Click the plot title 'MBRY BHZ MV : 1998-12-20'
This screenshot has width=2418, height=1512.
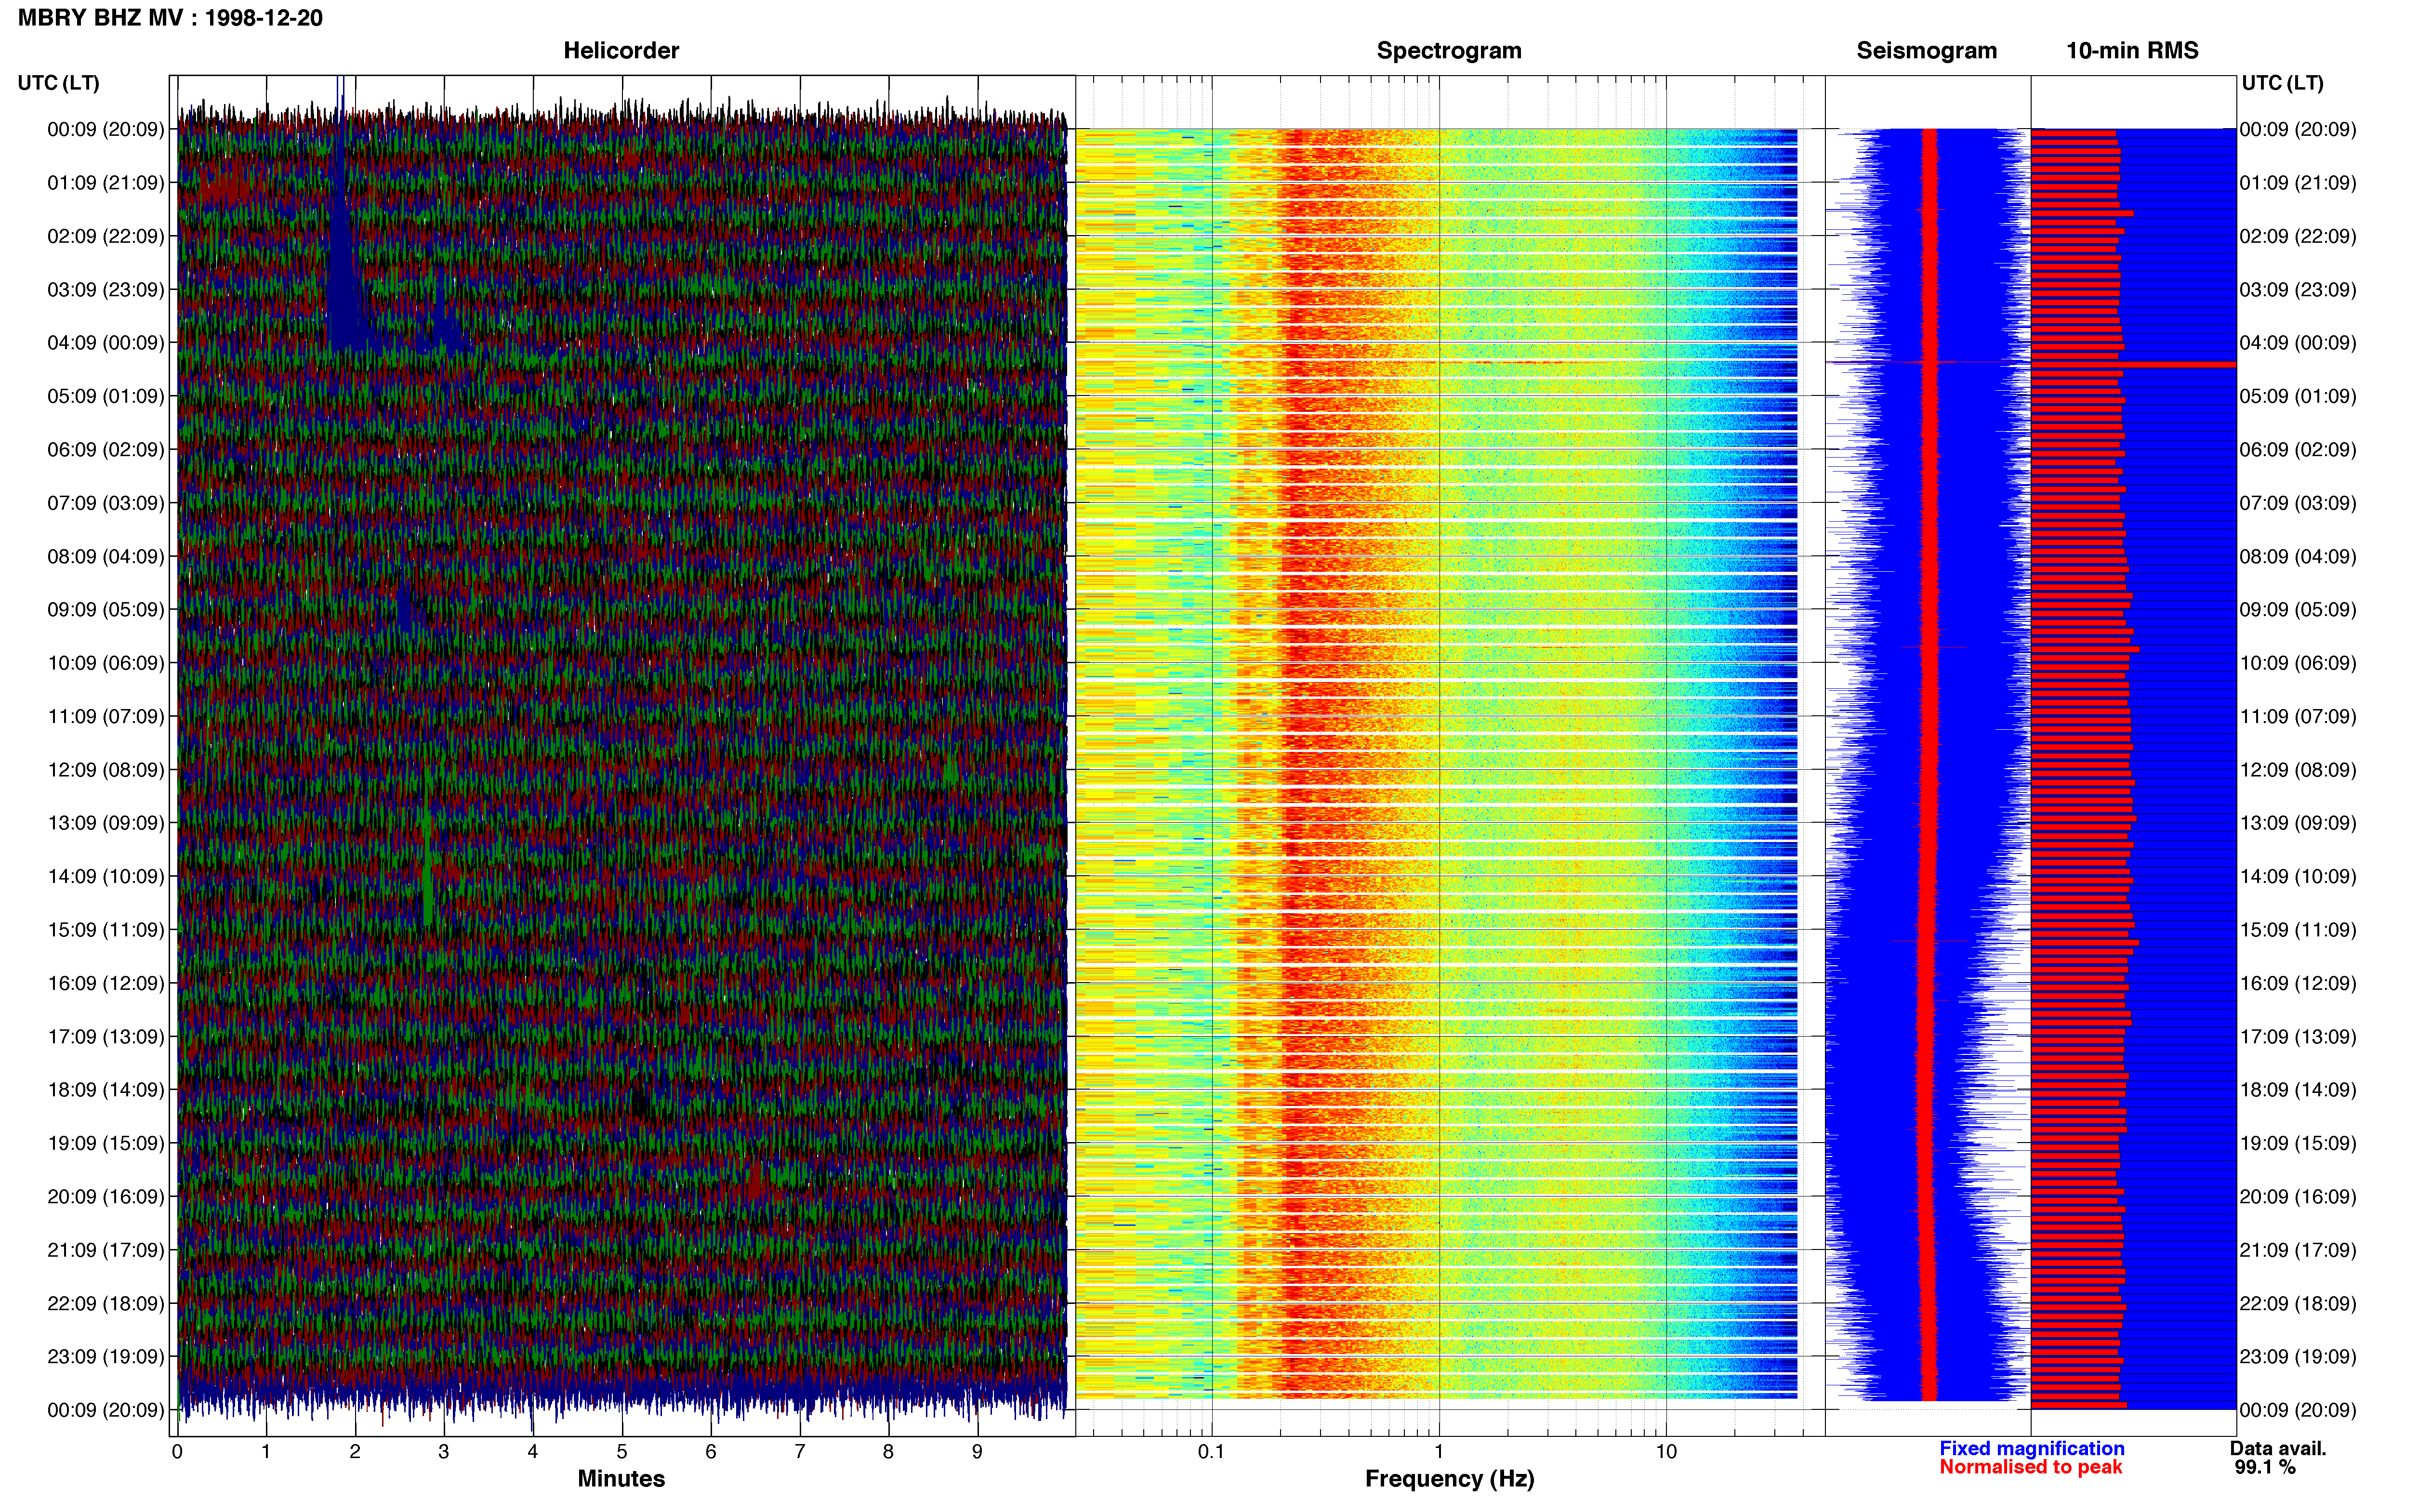click(x=170, y=18)
